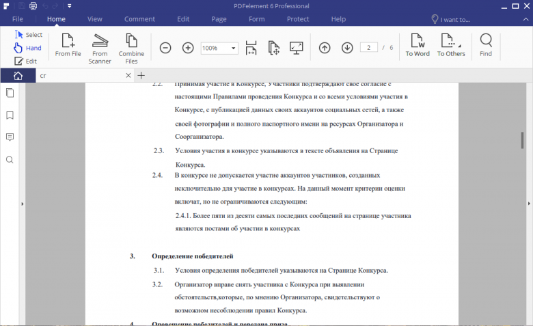Switch to the View tab
Viewport: 533px width, 326px height.
(x=95, y=19)
